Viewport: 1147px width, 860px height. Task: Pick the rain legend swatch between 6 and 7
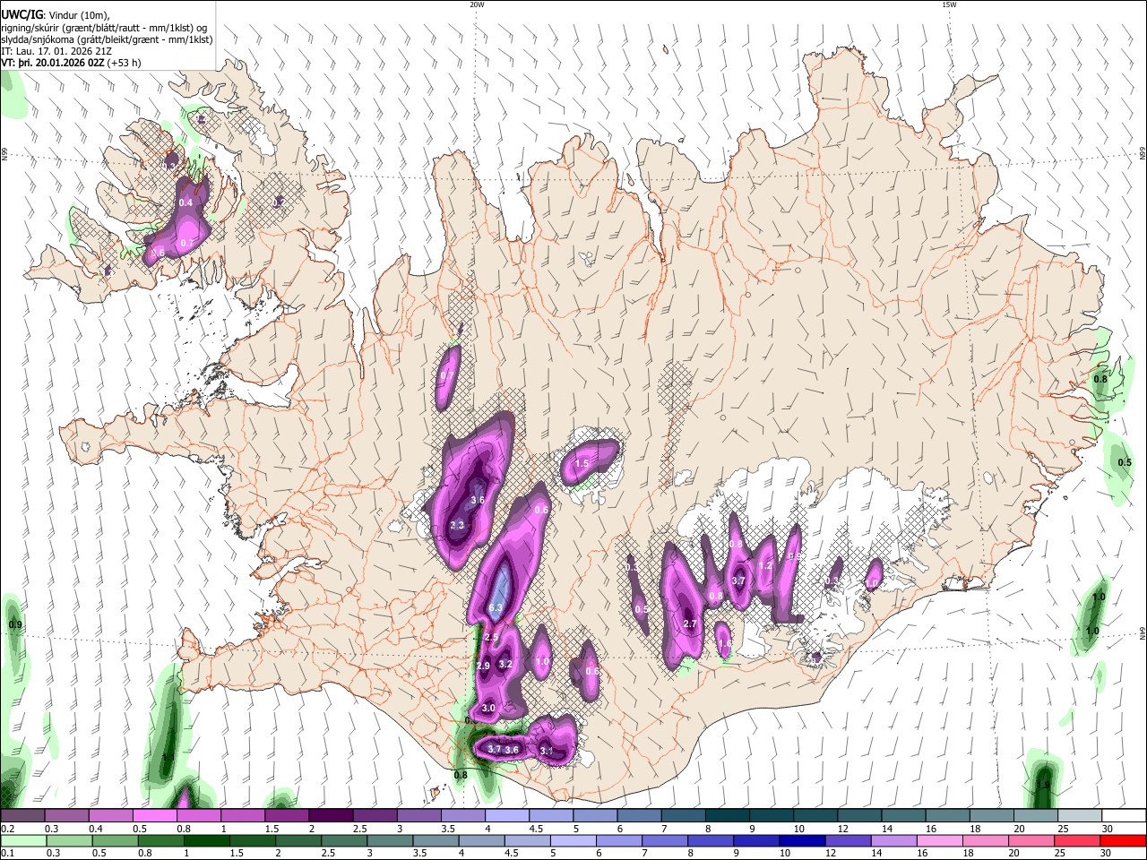[617, 840]
